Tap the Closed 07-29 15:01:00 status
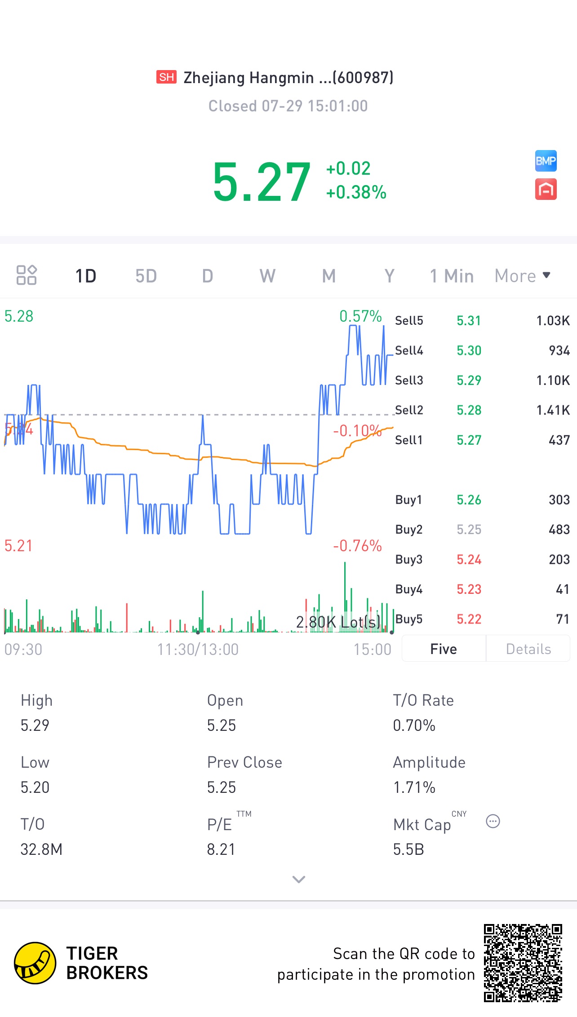 coord(288,106)
